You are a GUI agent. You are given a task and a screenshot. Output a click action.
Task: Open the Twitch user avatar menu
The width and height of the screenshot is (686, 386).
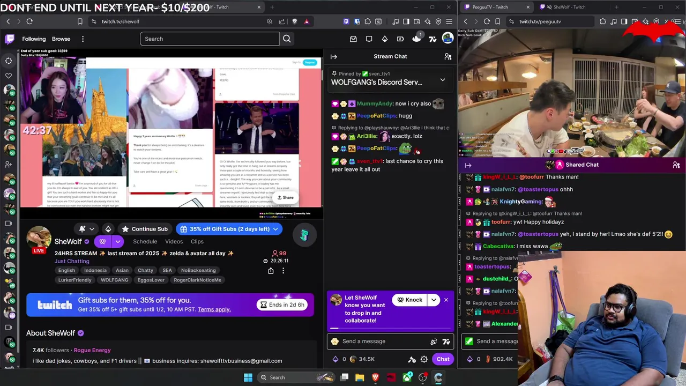pyautogui.click(x=448, y=39)
